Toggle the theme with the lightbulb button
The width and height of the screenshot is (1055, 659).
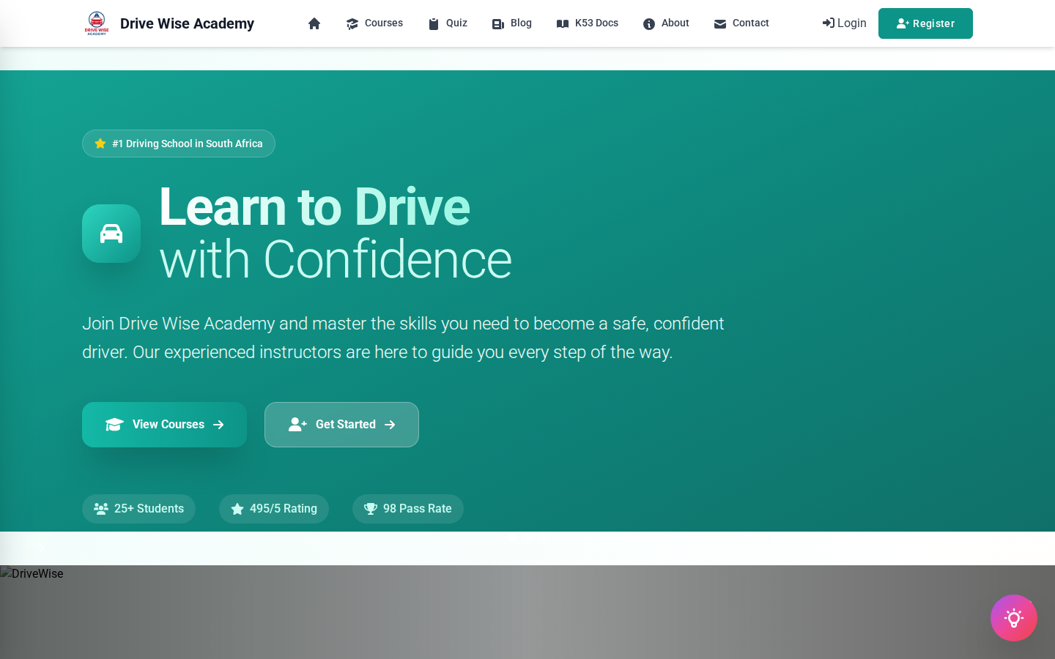[1014, 618]
